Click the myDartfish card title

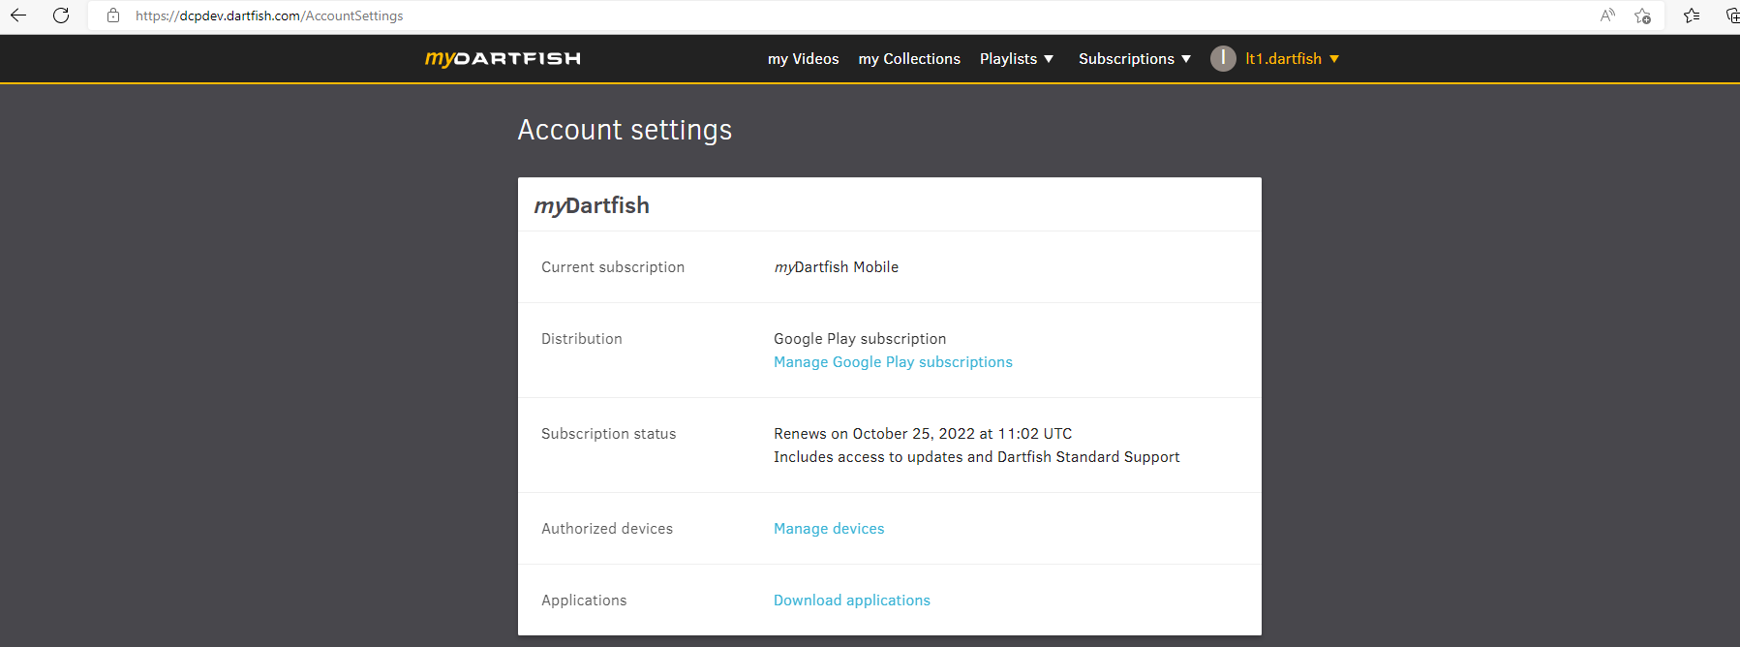(x=592, y=205)
